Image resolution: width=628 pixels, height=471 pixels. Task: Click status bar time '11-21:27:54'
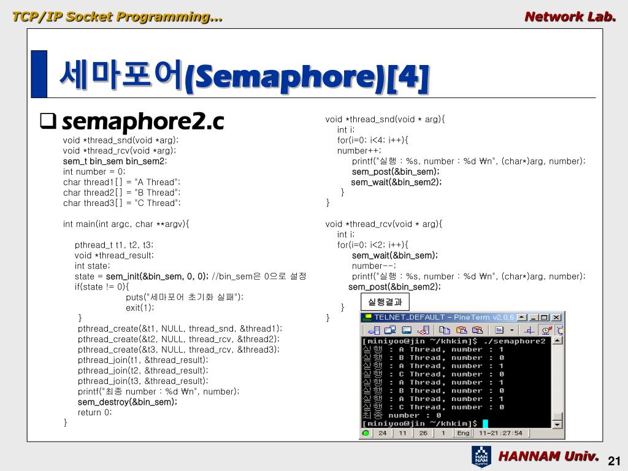(500, 433)
